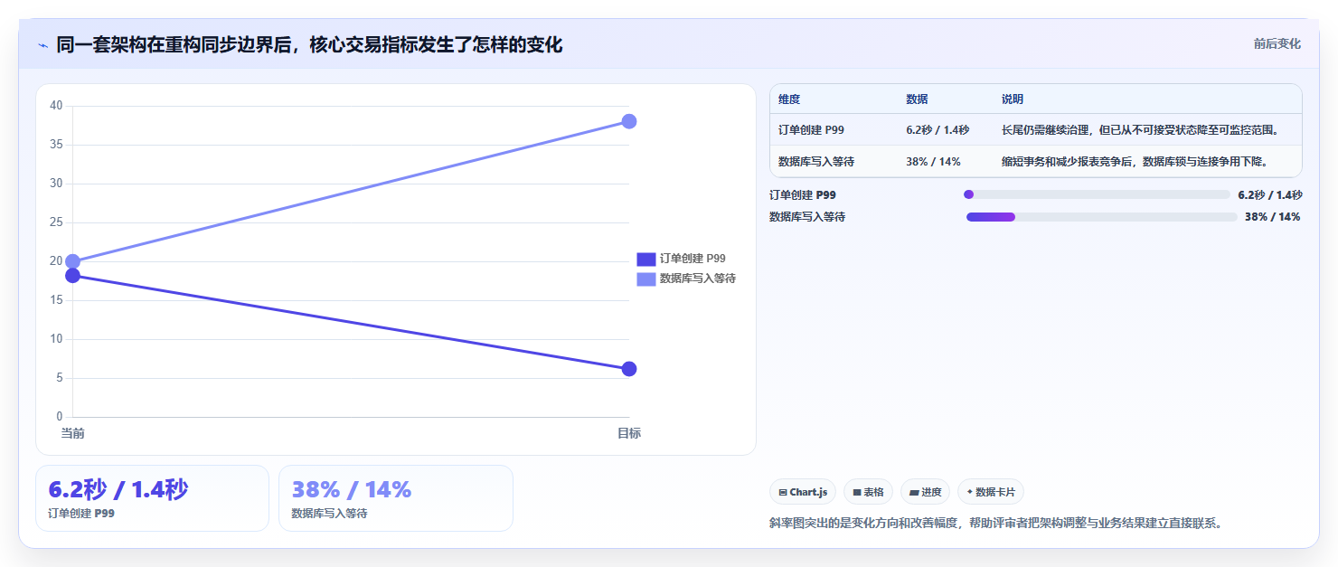The height and width of the screenshot is (567, 1338).
Task: Click the 订单创建 P99 progress row label
Action: (x=803, y=194)
